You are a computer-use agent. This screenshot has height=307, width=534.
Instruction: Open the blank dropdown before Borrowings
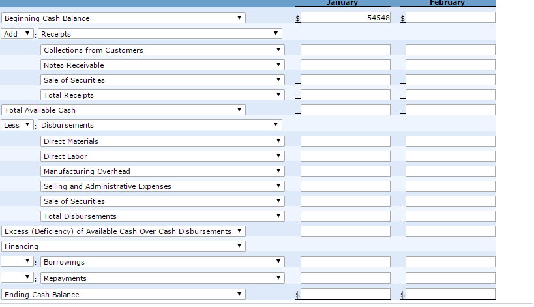click(18, 262)
